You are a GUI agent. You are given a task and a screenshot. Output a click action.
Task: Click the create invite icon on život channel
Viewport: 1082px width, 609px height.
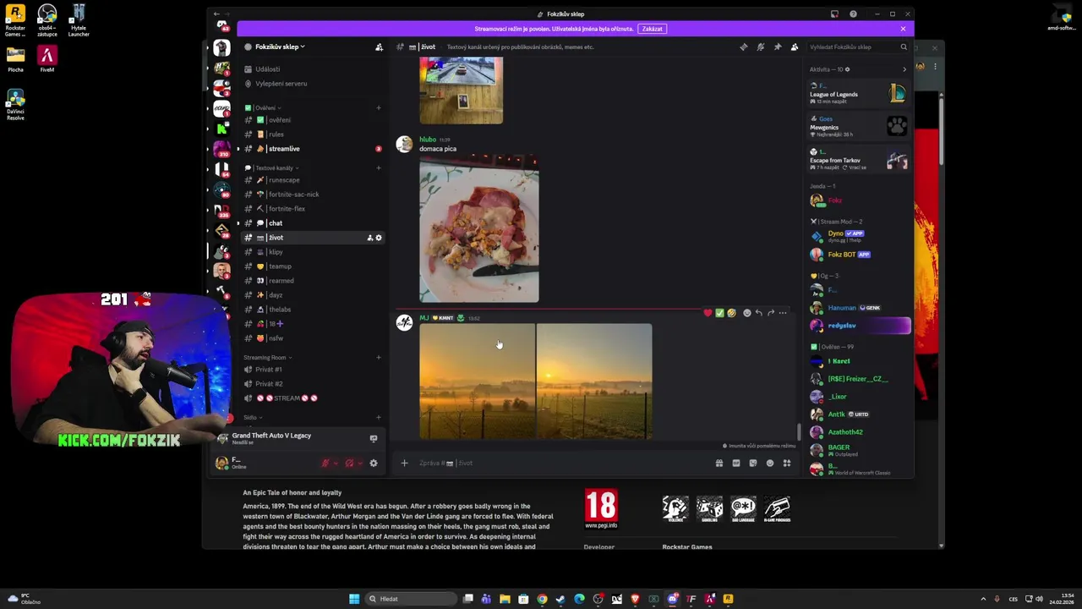coord(369,238)
